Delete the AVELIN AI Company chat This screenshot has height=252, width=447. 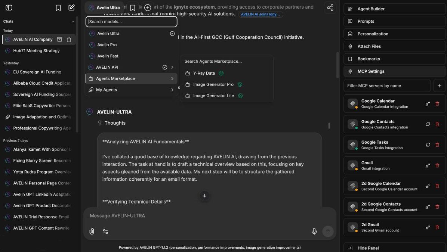tap(69, 40)
